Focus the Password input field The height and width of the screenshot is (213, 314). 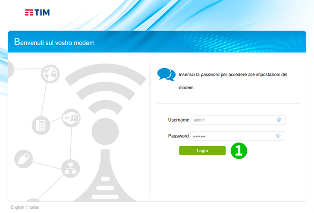click(238, 136)
